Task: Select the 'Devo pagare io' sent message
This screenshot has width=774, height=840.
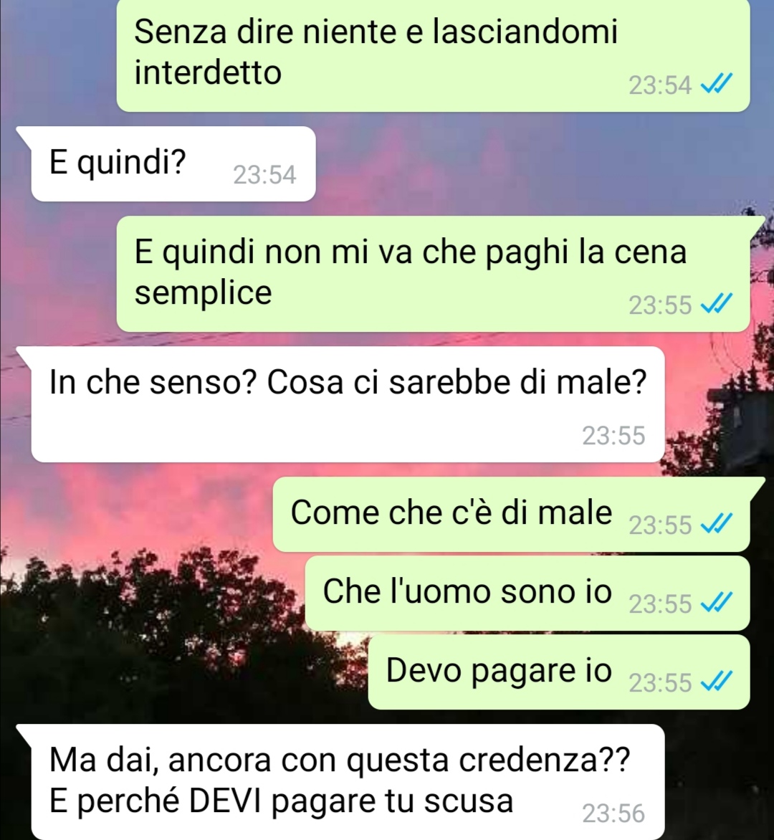Action: pos(559,672)
